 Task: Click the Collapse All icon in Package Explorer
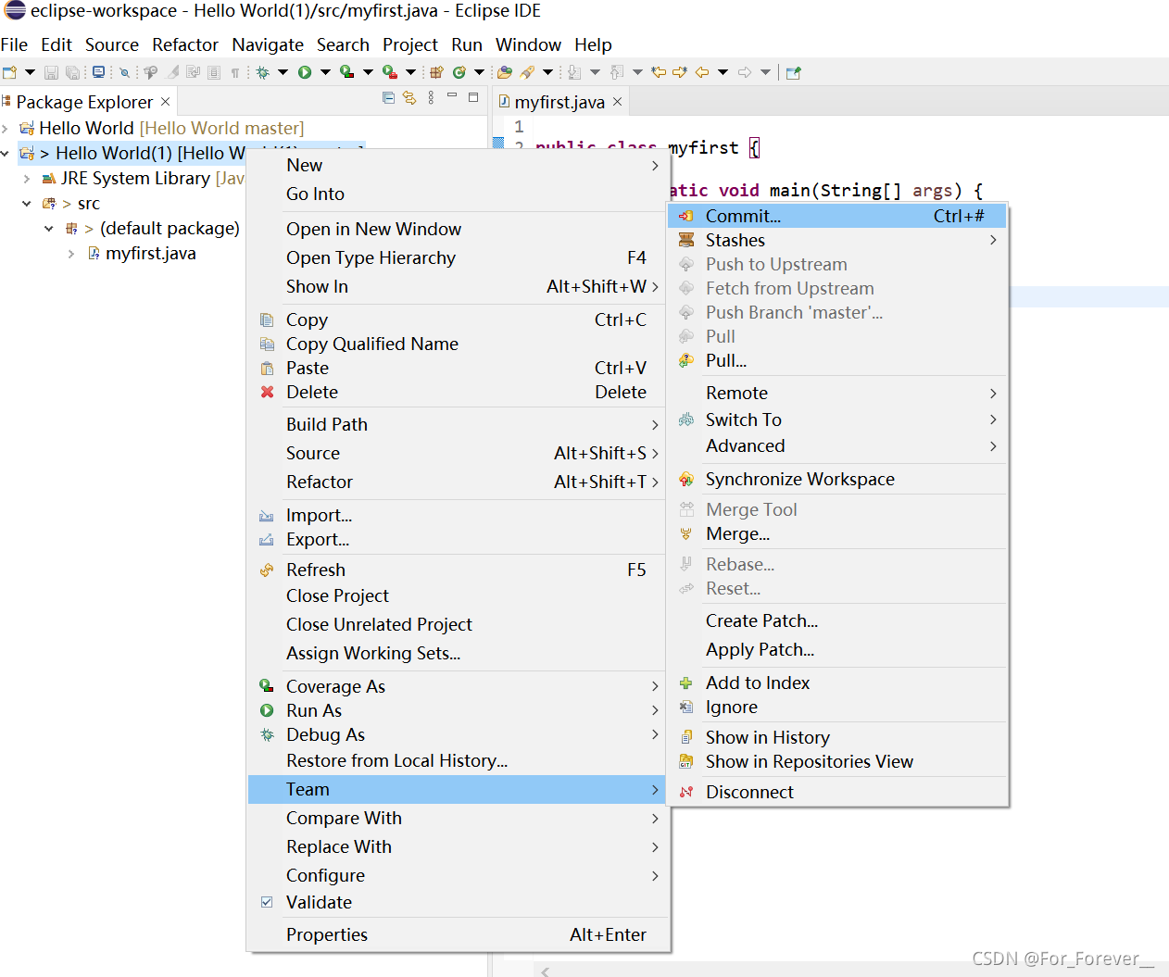(x=388, y=97)
